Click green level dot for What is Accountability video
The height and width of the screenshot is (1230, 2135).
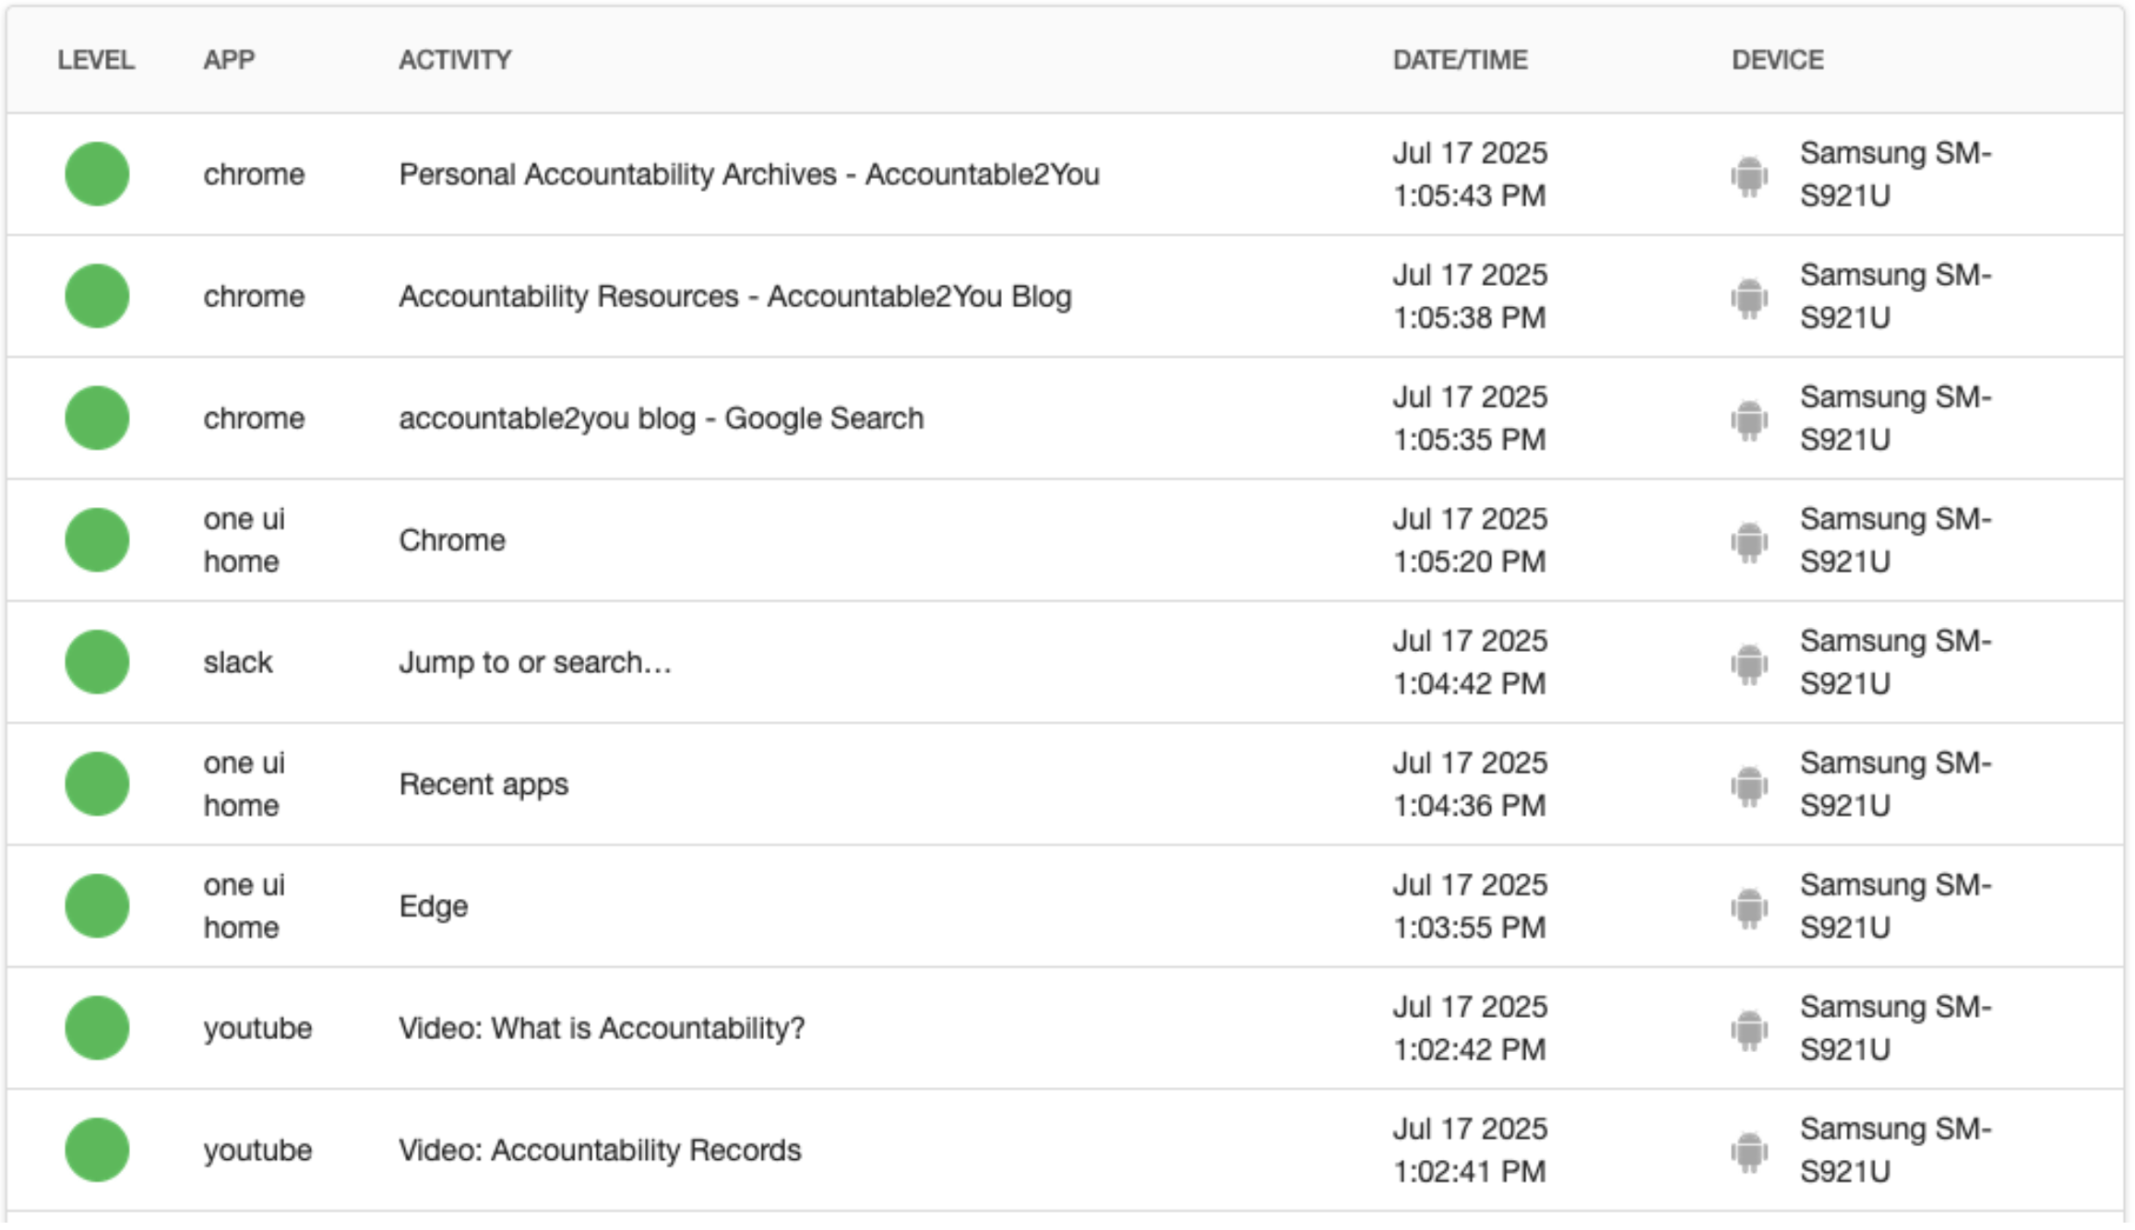click(97, 1028)
